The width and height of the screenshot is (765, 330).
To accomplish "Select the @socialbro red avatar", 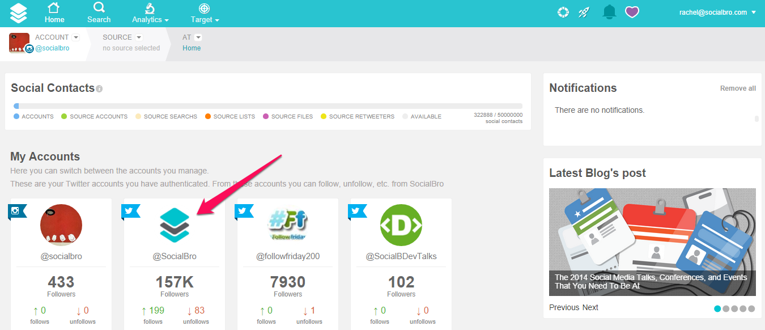I will [x=61, y=225].
